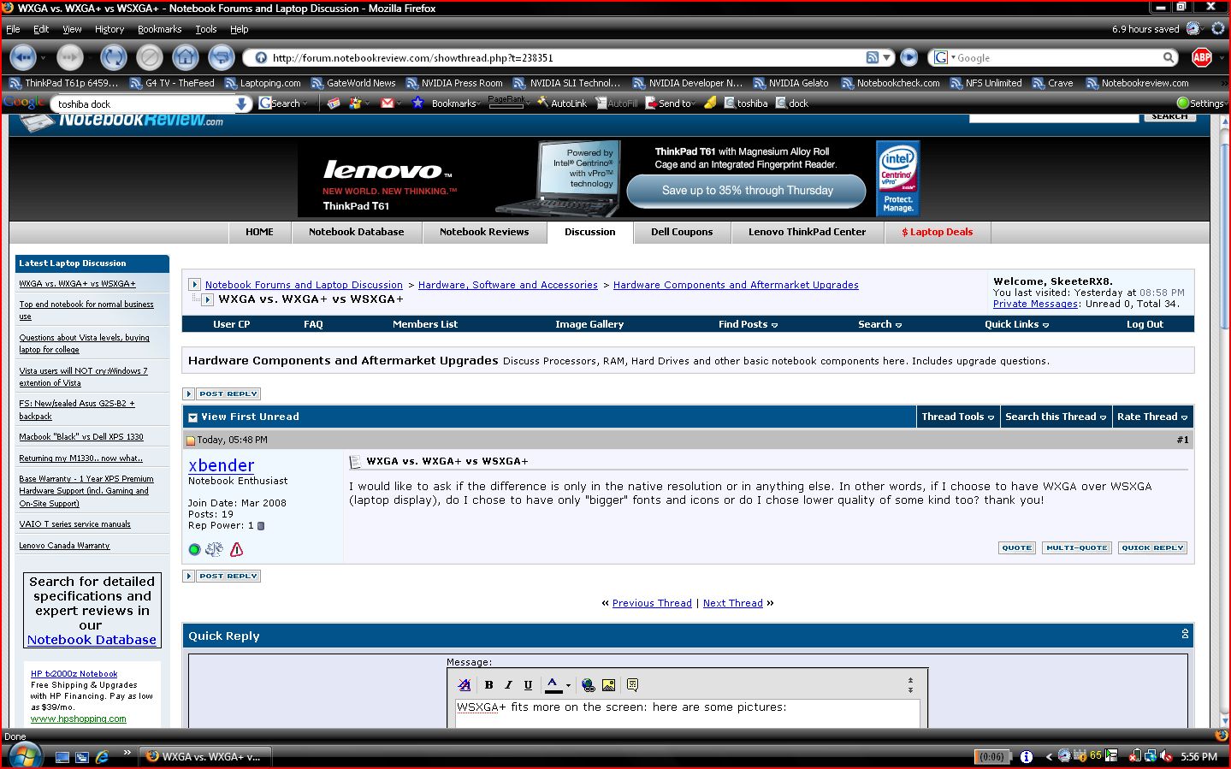The width and height of the screenshot is (1231, 769).
Task: Open the Tools menu
Action: (x=206, y=29)
